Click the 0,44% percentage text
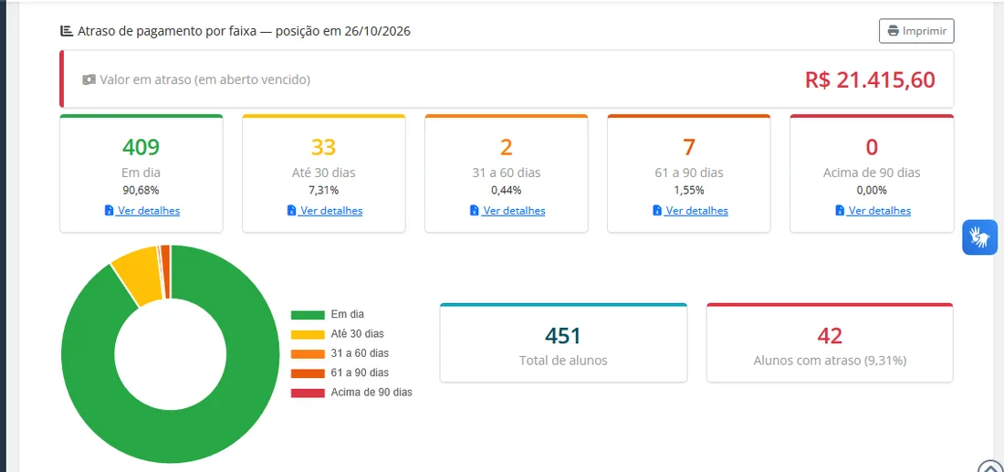The height and width of the screenshot is (472, 1004). [507, 190]
